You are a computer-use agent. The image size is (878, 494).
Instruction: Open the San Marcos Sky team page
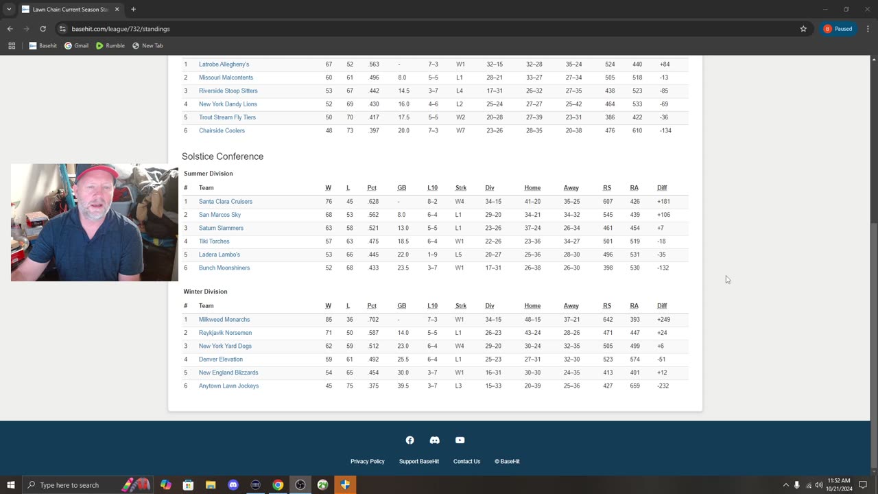[x=219, y=215]
